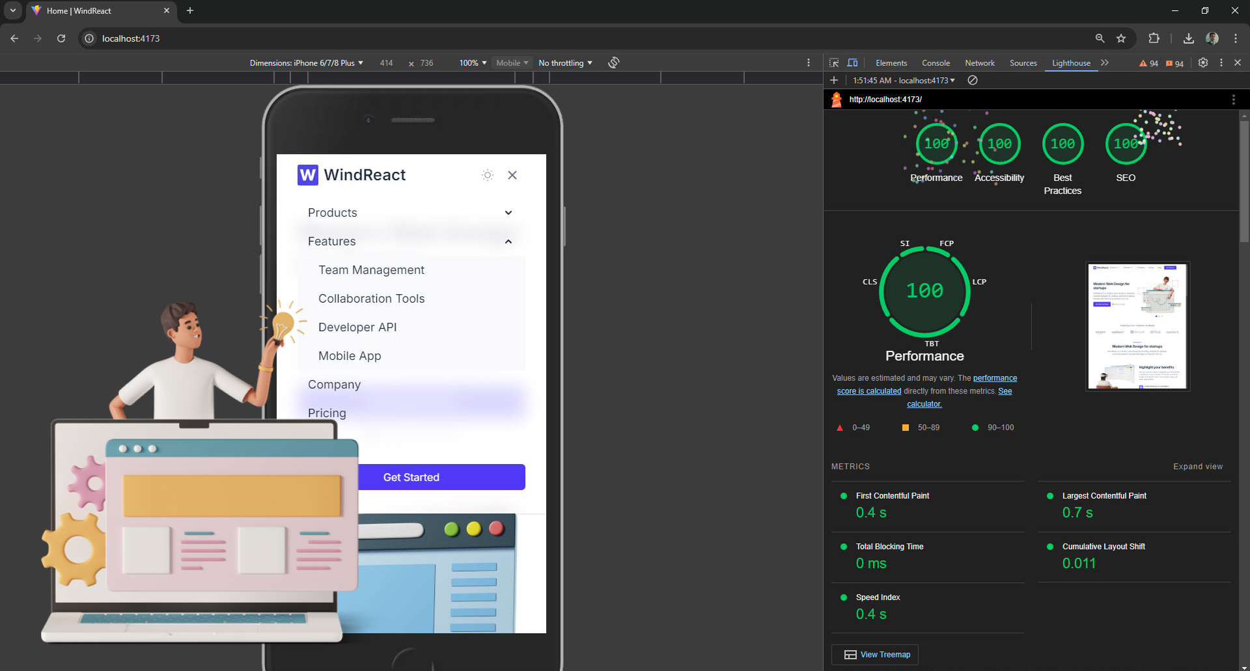Switch to the Sources tab
Screen dimensions: 1250x671
click(1023, 63)
